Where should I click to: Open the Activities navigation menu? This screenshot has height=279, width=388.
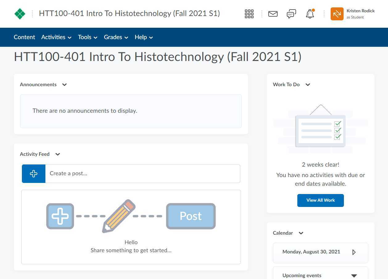[56, 37]
